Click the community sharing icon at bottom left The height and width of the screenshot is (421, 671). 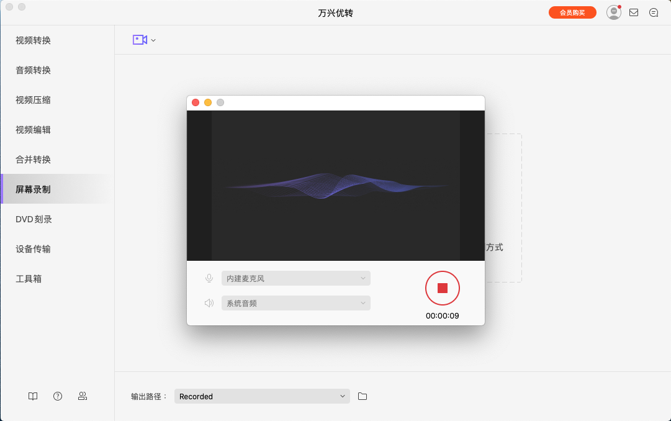click(82, 396)
